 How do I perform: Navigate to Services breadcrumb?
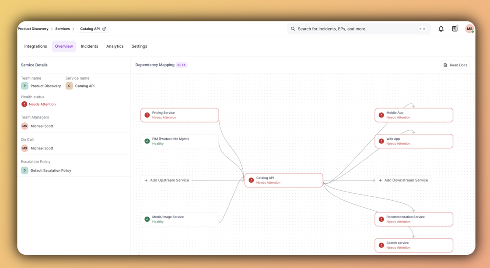[x=63, y=29]
